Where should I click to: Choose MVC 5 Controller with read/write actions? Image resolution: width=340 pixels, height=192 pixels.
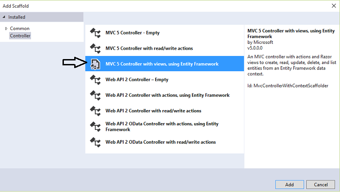[x=165, y=48]
